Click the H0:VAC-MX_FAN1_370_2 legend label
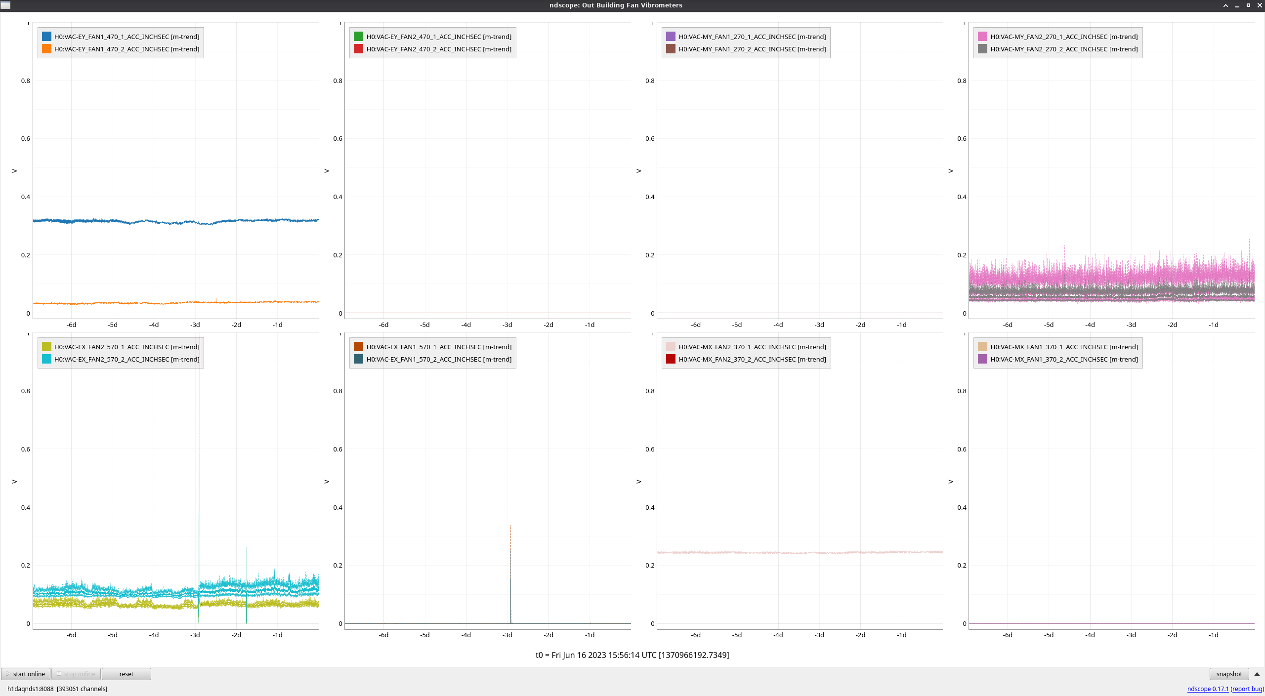This screenshot has width=1265, height=696. [1064, 359]
